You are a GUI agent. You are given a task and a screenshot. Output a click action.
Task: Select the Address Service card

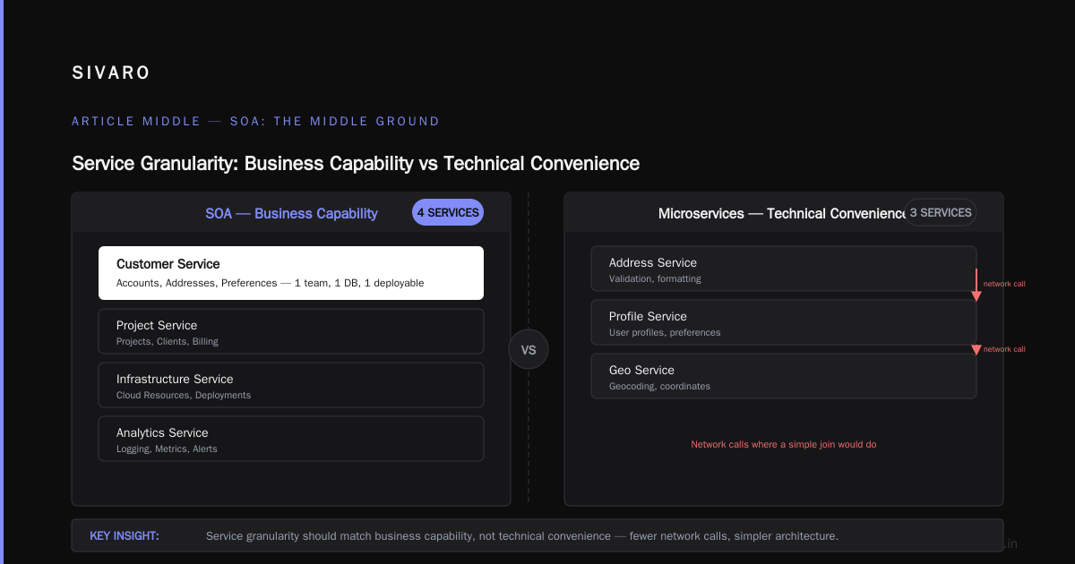784,269
